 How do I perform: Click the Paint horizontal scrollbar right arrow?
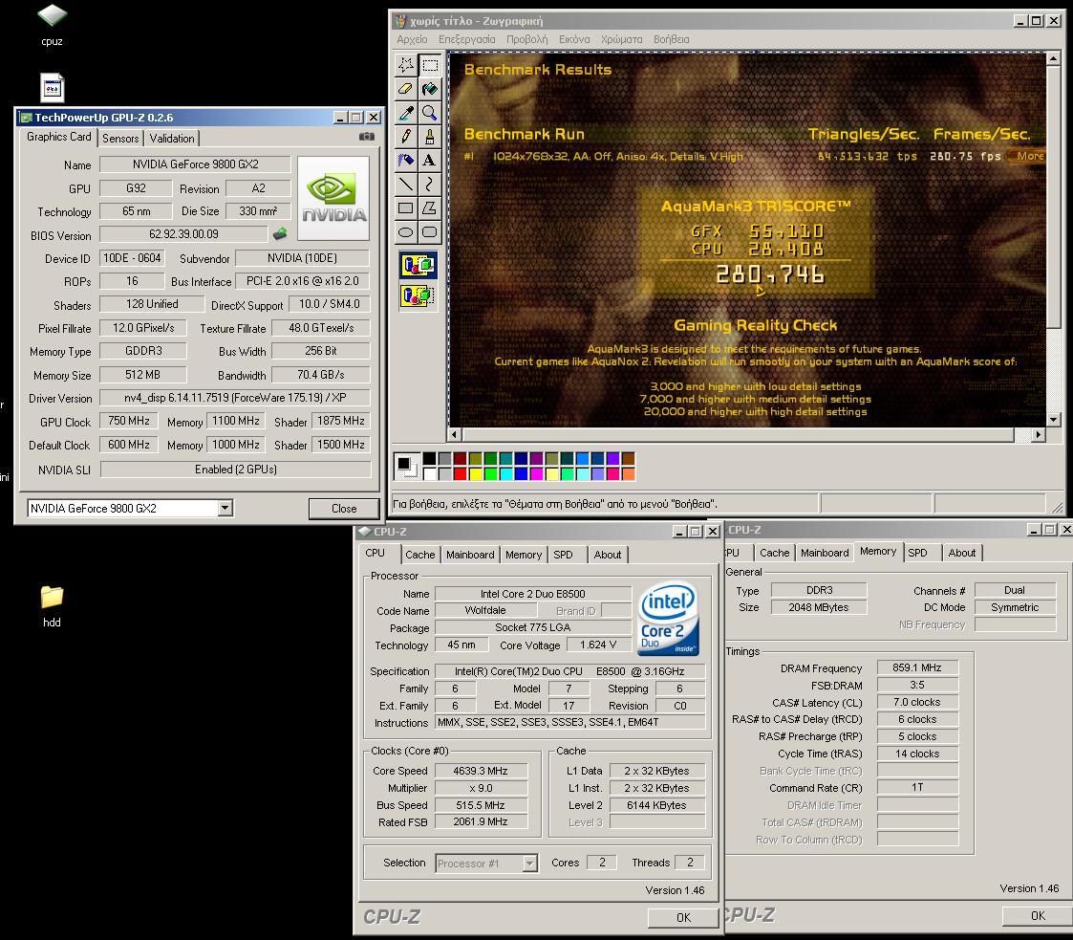(x=1038, y=434)
